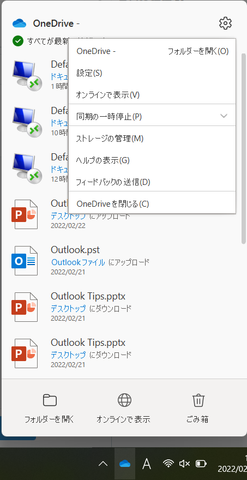The width and height of the screenshot is (247, 480).
Task: Click the activity list vertical scrollbar
Action: (244, 148)
